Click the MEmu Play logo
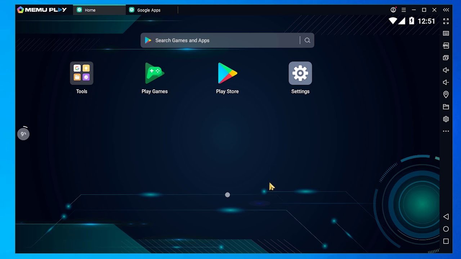This screenshot has width=461, height=259. (42, 10)
